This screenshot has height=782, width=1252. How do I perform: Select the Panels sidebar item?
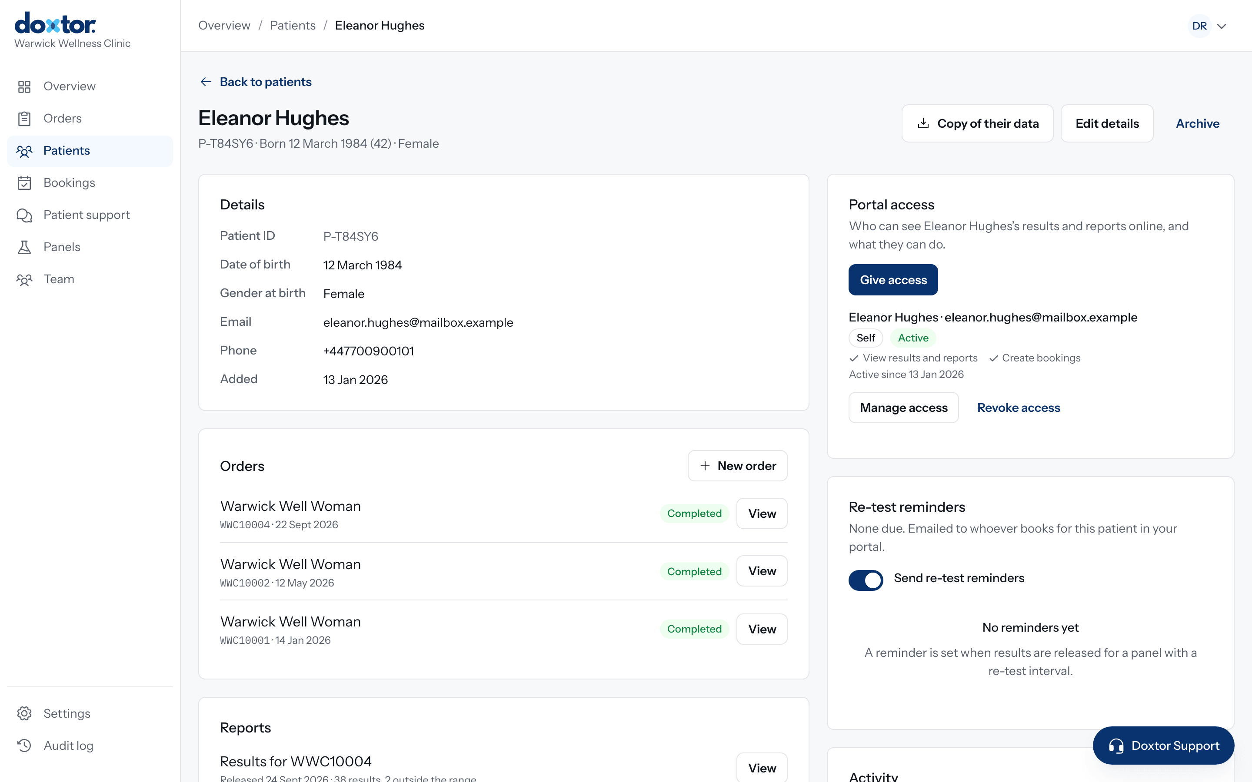(x=90, y=247)
